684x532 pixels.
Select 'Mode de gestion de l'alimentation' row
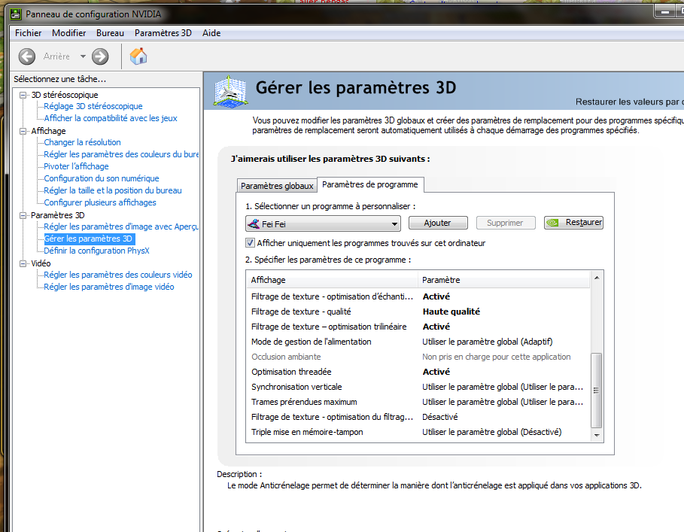[x=418, y=342]
